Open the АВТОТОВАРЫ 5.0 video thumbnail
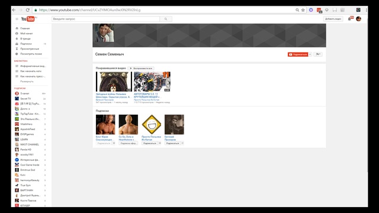 click(152, 82)
